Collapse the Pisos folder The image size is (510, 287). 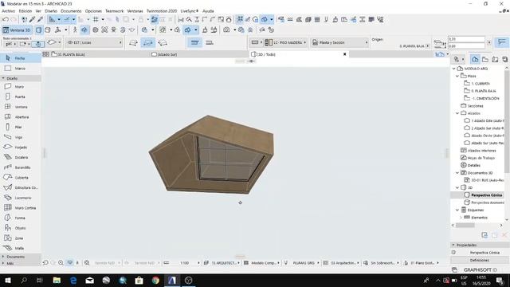tap(457, 77)
